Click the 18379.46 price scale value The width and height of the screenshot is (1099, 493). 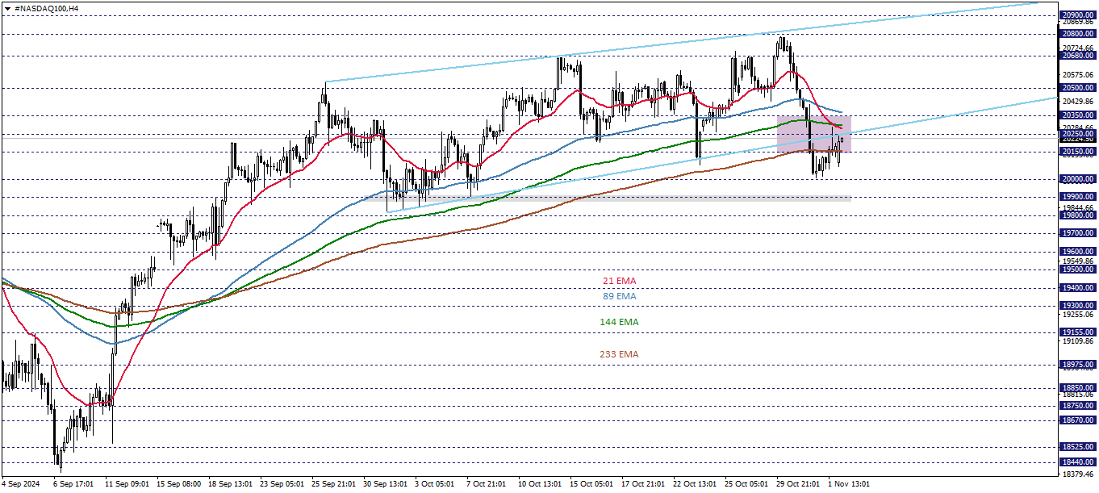(x=1078, y=474)
